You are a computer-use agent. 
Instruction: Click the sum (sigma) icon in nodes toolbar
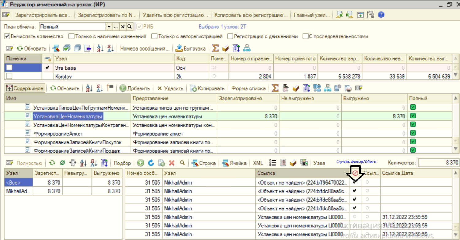(x=215, y=48)
